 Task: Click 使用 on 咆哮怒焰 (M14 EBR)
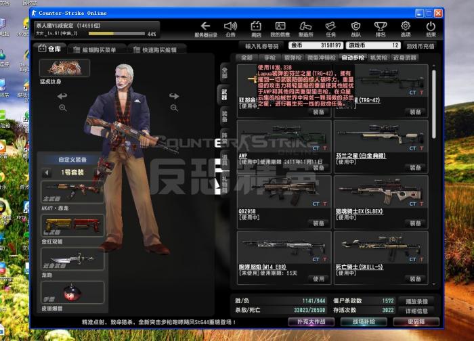(x=318, y=279)
